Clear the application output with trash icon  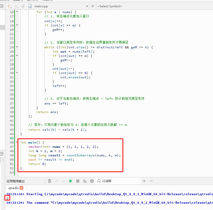coord(50,181)
